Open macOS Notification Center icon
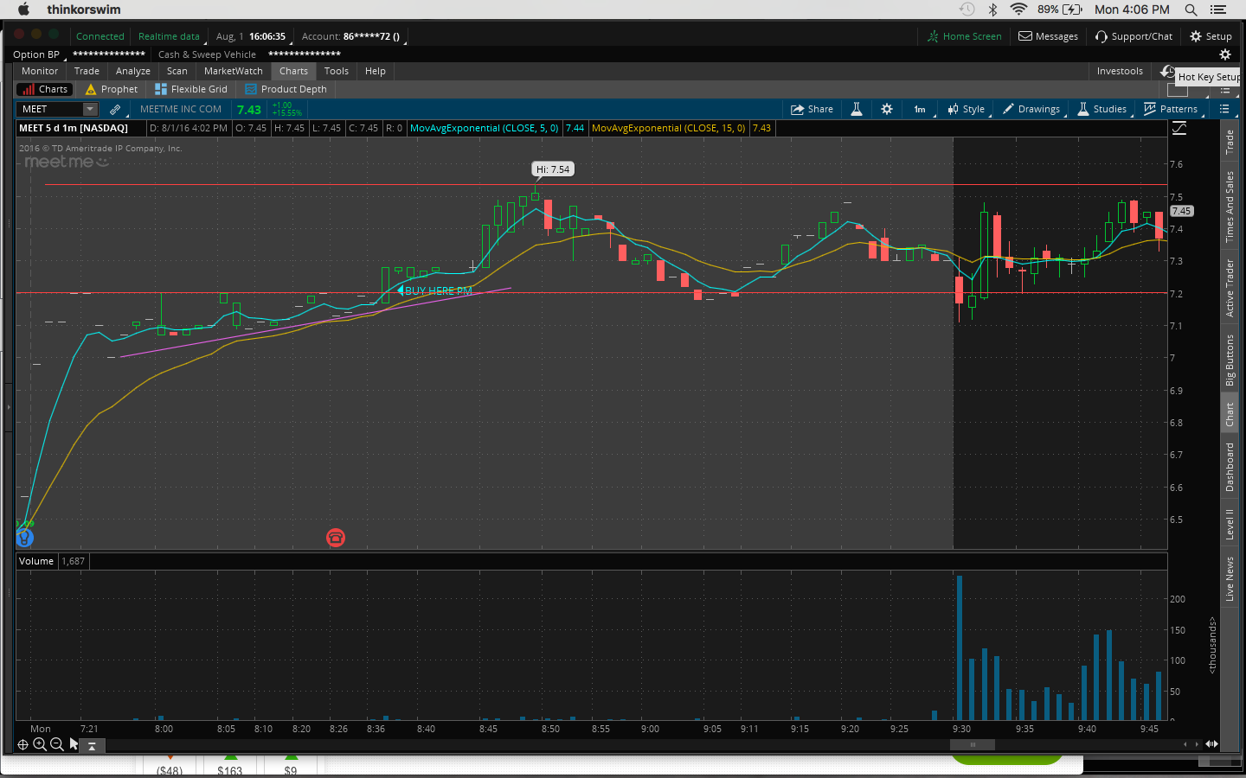This screenshot has width=1246, height=778. 1218,10
